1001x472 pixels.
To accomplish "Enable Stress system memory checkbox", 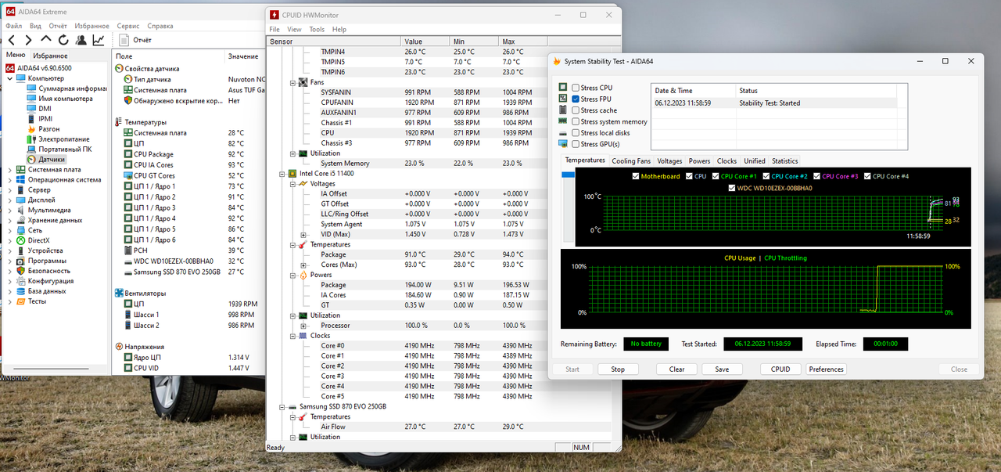I will pyautogui.click(x=576, y=121).
